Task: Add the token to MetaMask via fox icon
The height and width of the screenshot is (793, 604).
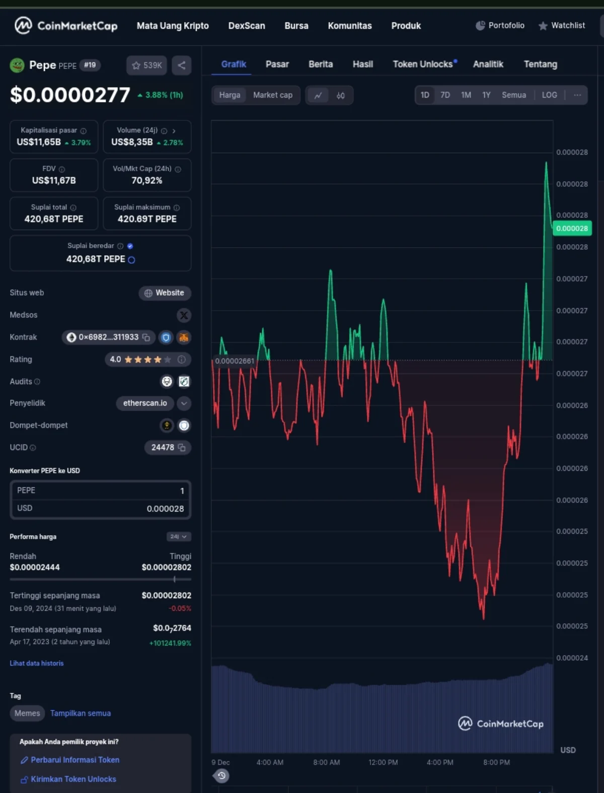Action: (x=184, y=337)
